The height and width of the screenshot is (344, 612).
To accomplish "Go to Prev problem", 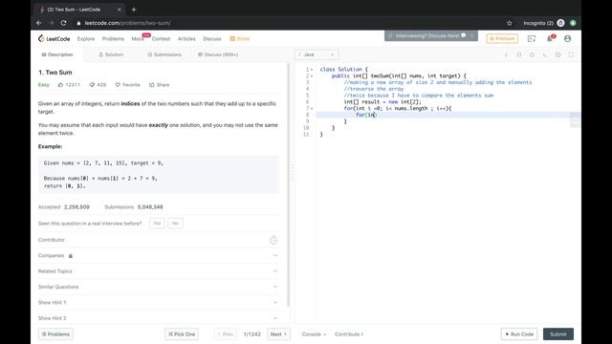I will tap(226, 334).
